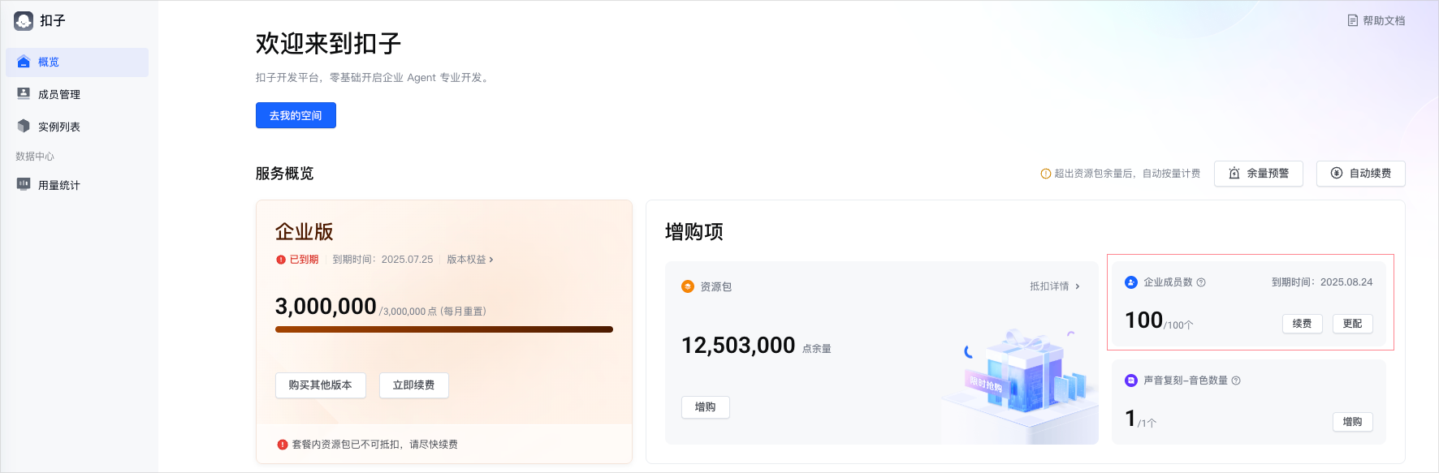
Task: Click the enterprise quota progress bar
Action: click(x=443, y=329)
